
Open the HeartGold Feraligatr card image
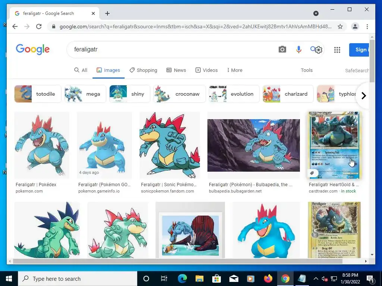pyautogui.click(x=334, y=145)
